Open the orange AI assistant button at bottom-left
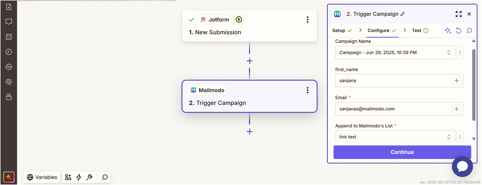482x185 pixels. pos(9,177)
